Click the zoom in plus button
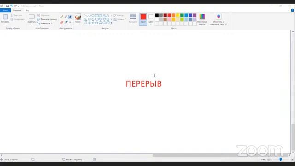 coord(292,160)
